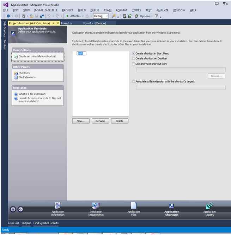Open the TEST menu
Image resolution: width=231 pixels, height=235 pixels.
(148, 10)
